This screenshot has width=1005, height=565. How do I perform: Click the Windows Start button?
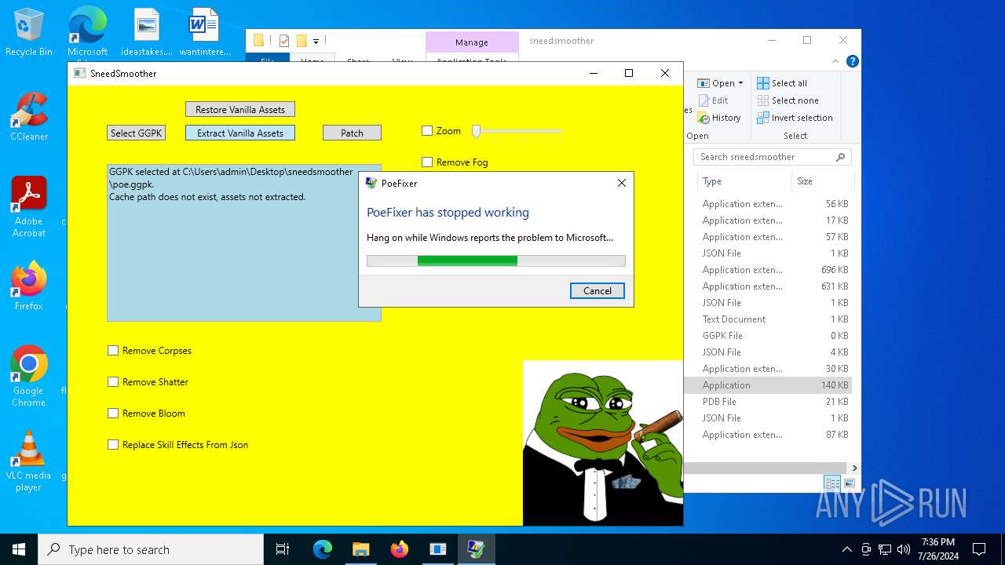point(19,549)
